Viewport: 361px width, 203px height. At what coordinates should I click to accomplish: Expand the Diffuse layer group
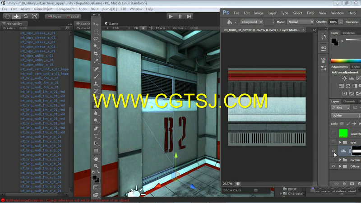pos(340,166)
